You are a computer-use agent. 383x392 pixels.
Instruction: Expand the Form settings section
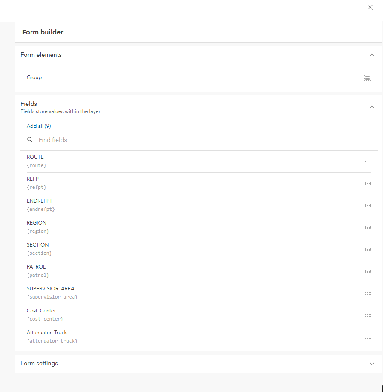371,363
